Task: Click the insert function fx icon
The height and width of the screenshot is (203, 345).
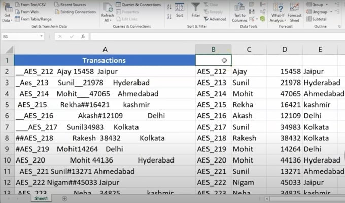Action: (x=83, y=37)
